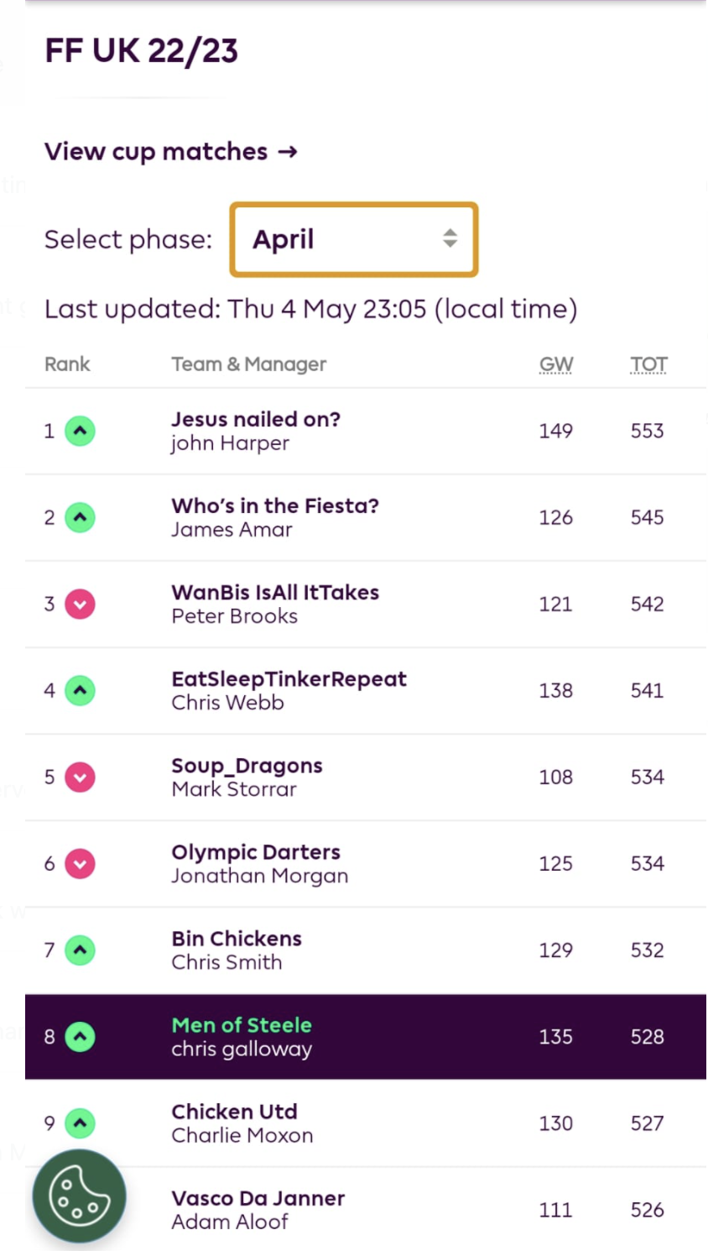Click rank arrow next to Soup_Dragons
Image resolution: width=708 pixels, height=1251 pixels.
tap(81, 777)
